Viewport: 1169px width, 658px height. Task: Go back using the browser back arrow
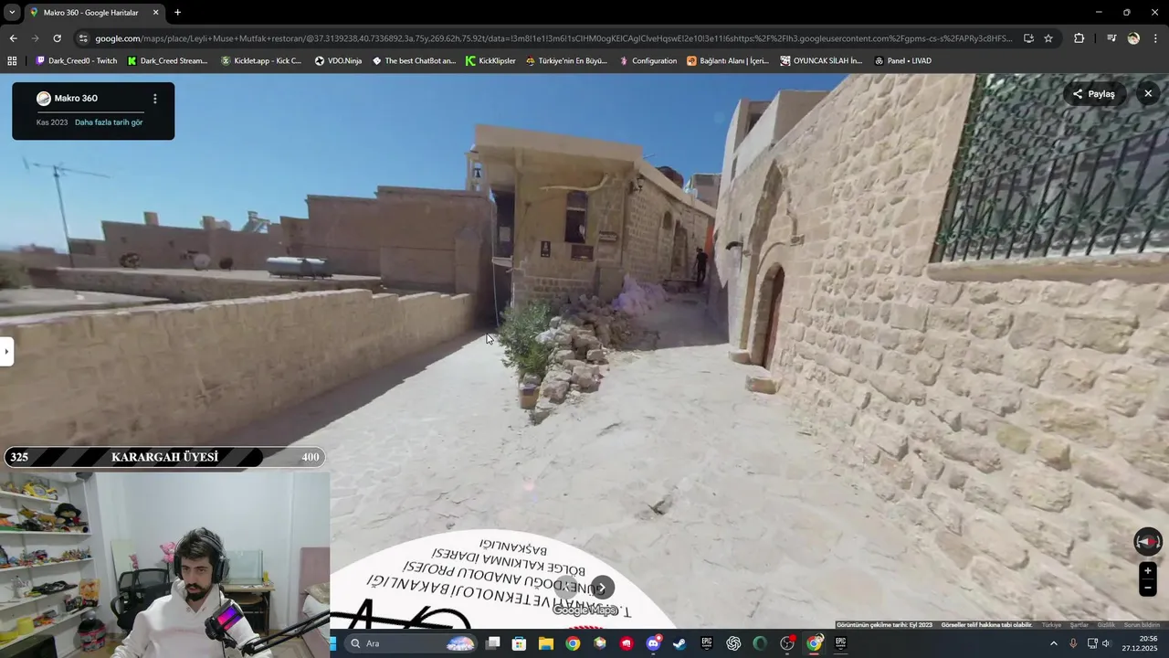(13, 38)
